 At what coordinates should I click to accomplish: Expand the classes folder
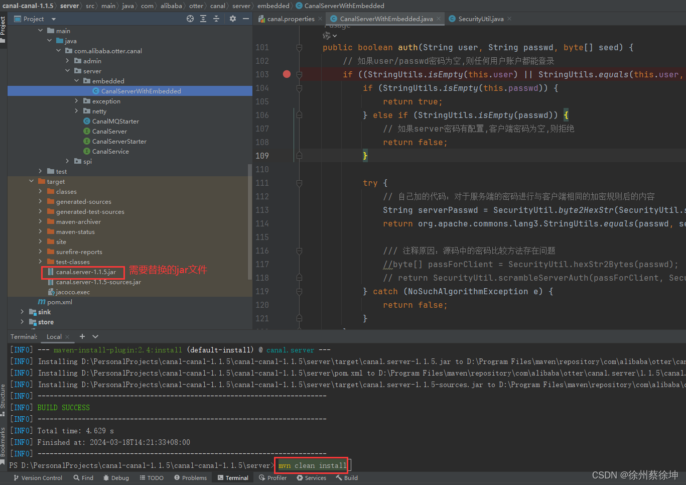(41, 191)
